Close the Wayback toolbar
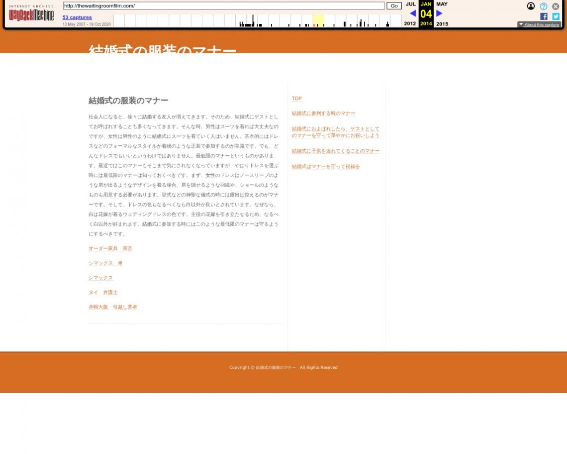The image size is (567, 454). tap(556, 6)
